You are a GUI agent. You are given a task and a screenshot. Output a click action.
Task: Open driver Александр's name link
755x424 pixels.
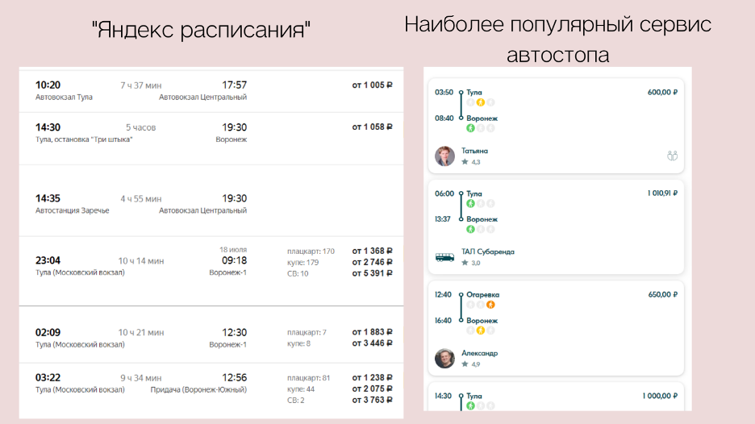tap(480, 353)
